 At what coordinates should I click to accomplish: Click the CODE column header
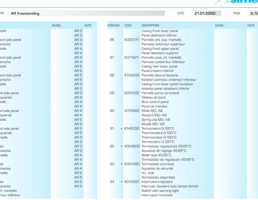(x=128, y=25)
